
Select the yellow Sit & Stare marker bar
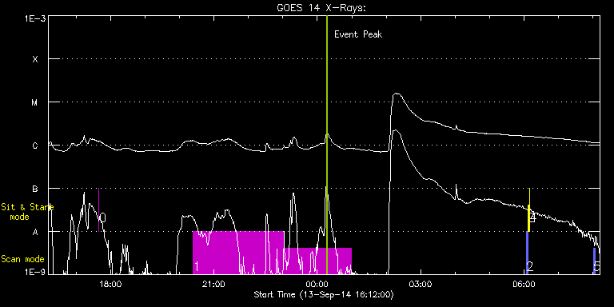529,210
